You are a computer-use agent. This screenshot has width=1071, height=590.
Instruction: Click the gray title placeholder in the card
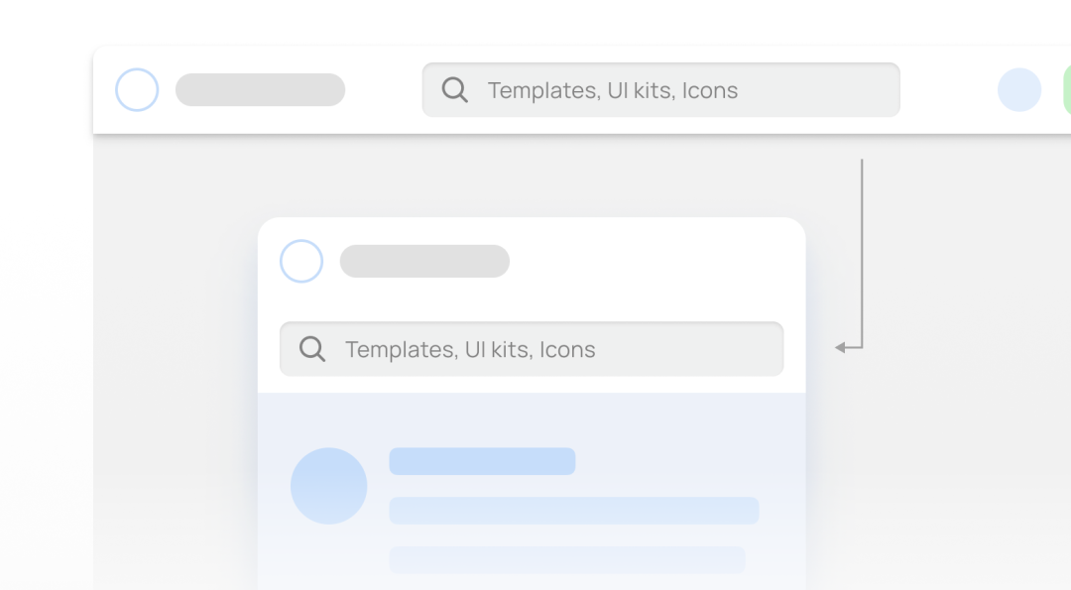point(424,261)
